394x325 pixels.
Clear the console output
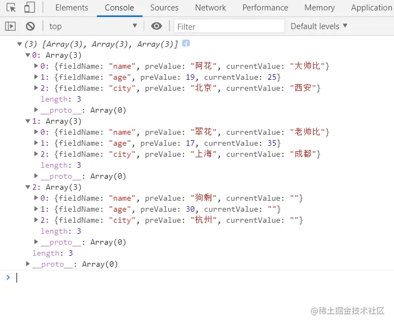pos(30,26)
